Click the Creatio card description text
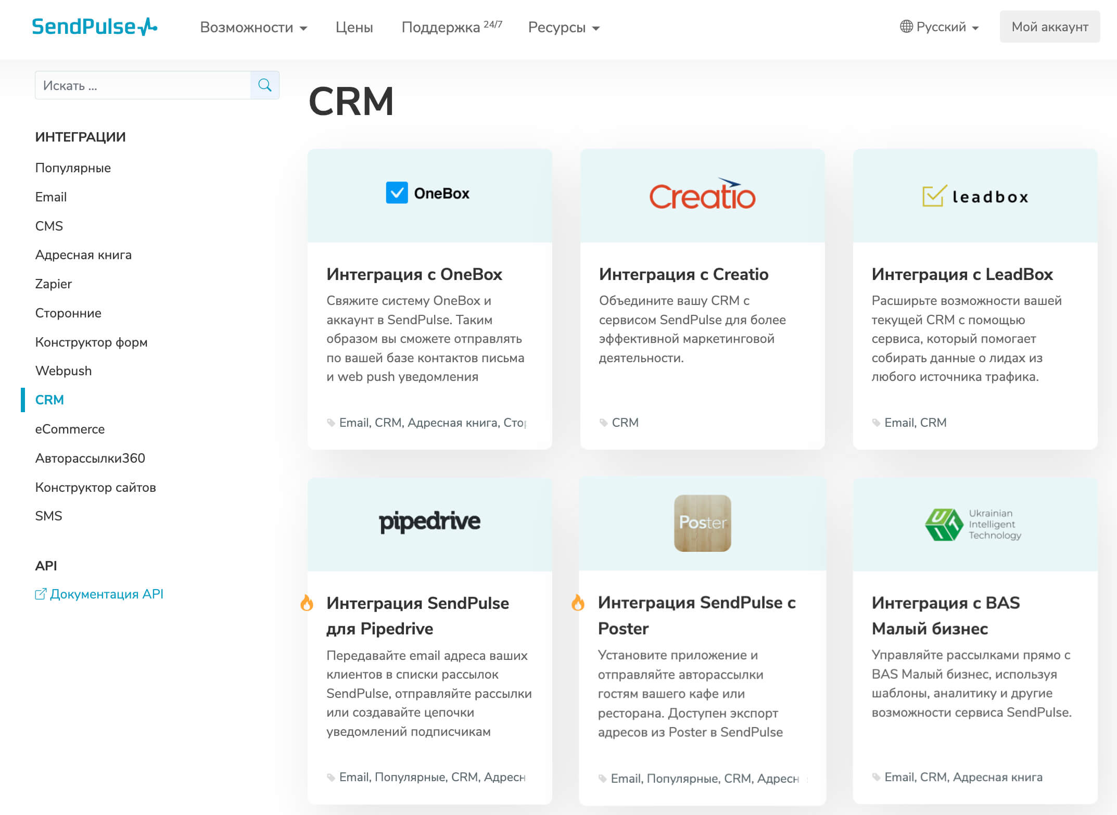Viewport: 1117px width, 815px height. 692,329
